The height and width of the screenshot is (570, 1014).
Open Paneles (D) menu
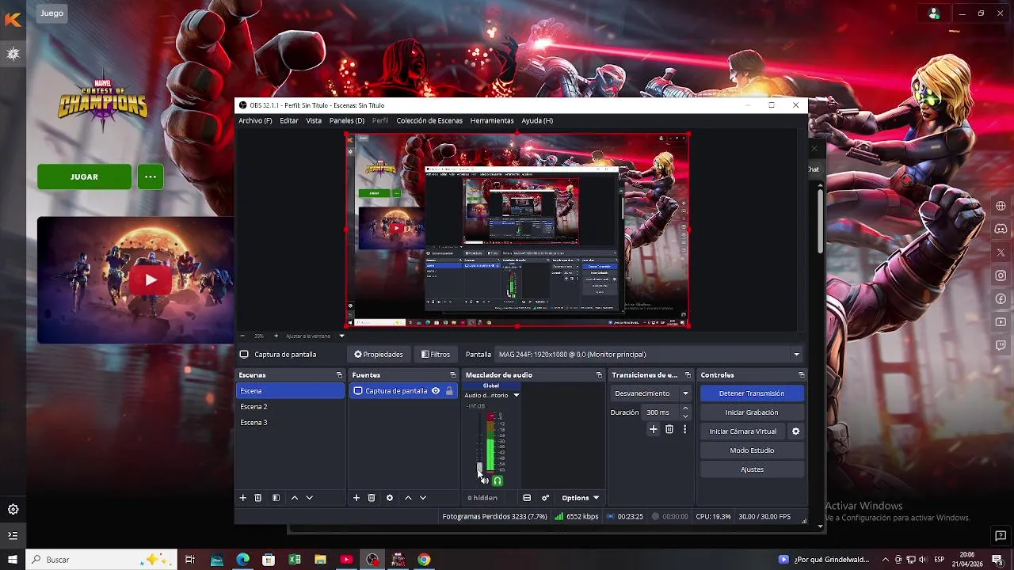[347, 120]
